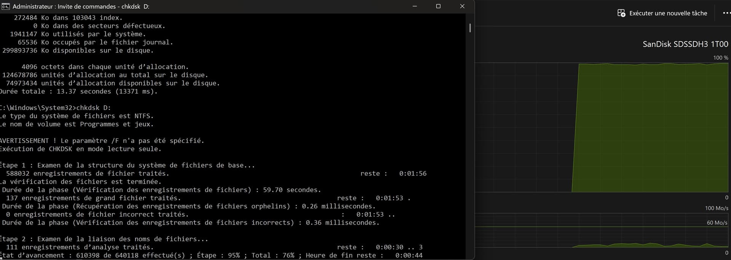The image size is (731, 260).
Task: Click the "Étape 2 : Examen de la liaison" line
Action: click(x=104, y=239)
